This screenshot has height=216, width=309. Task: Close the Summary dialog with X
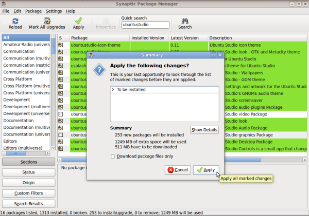220,55
